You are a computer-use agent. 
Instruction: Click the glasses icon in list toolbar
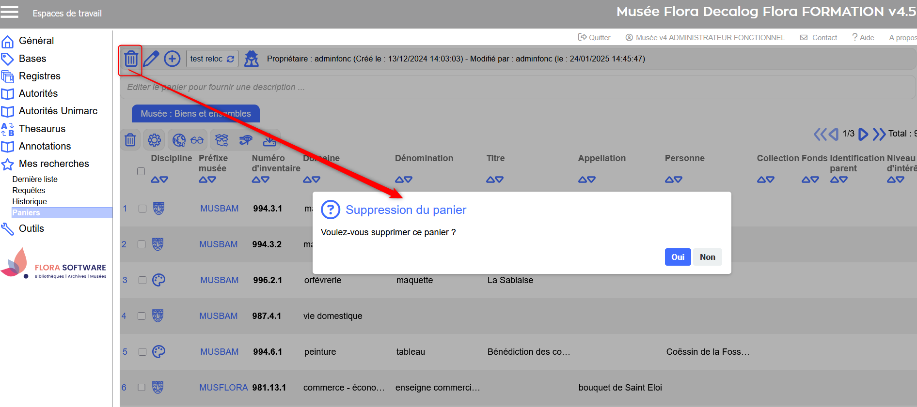point(197,140)
